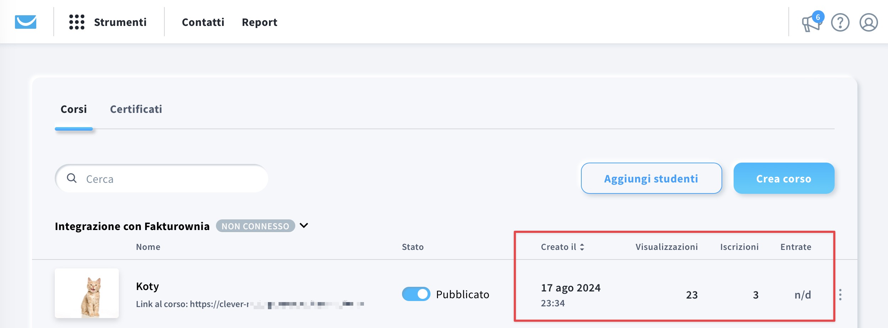Image resolution: width=888 pixels, height=328 pixels.
Task: Open the help question mark icon
Action: (x=840, y=23)
